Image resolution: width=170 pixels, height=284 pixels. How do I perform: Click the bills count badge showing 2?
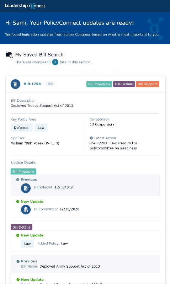(55, 62)
